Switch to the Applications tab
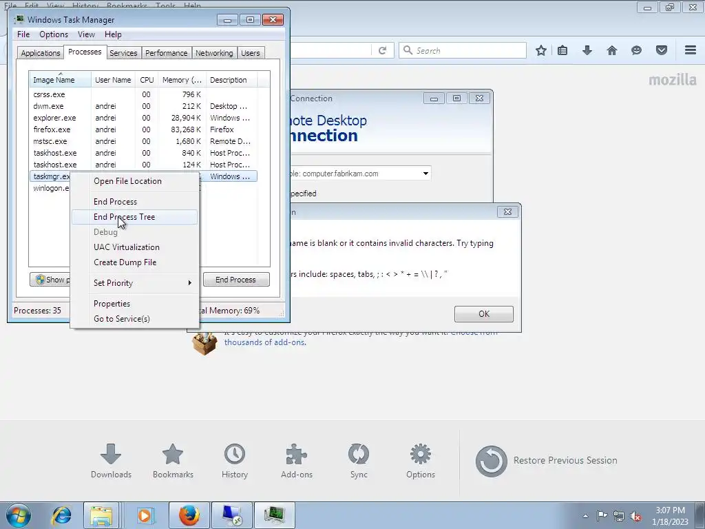This screenshot has width=705, height=529. 41,53
